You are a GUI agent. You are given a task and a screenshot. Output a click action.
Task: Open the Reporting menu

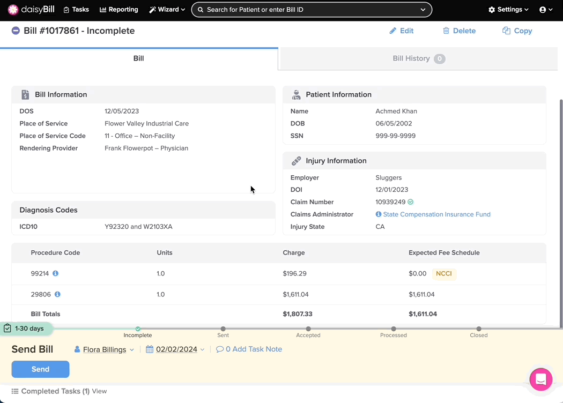(119, 10)
